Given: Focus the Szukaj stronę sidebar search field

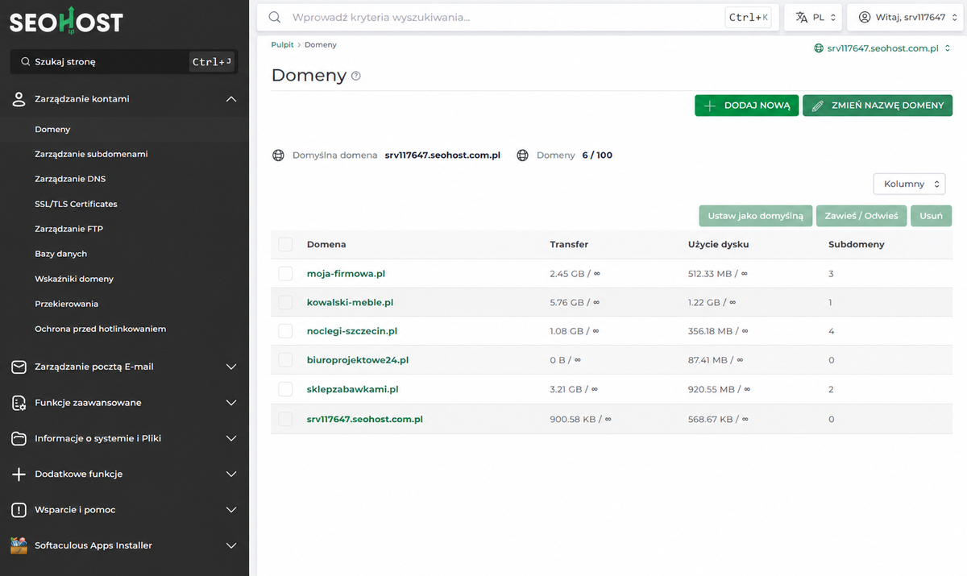Looking at the screenshot, I should point(124,62).
